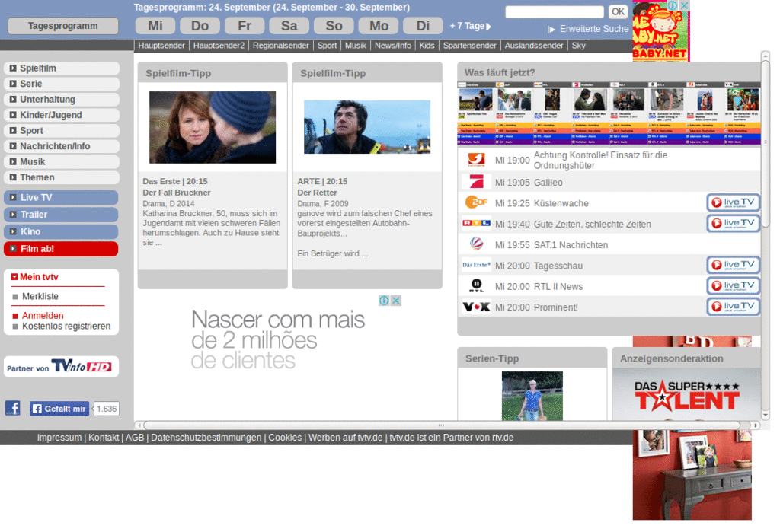The height and width of the screenshot is (532, 780).
Task: Click the search input field
Action: pyautogui.click(x=555, y=11)
